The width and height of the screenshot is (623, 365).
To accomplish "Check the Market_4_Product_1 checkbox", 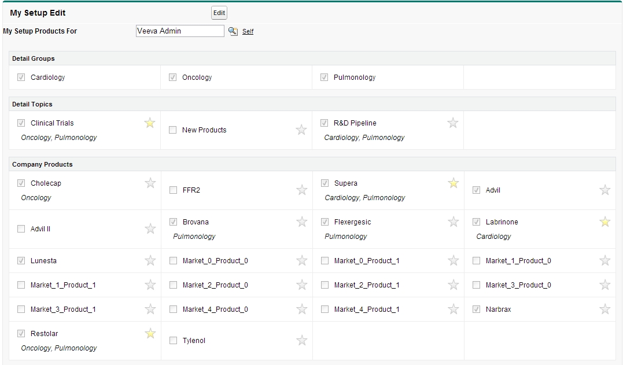I will pos(325,309).
